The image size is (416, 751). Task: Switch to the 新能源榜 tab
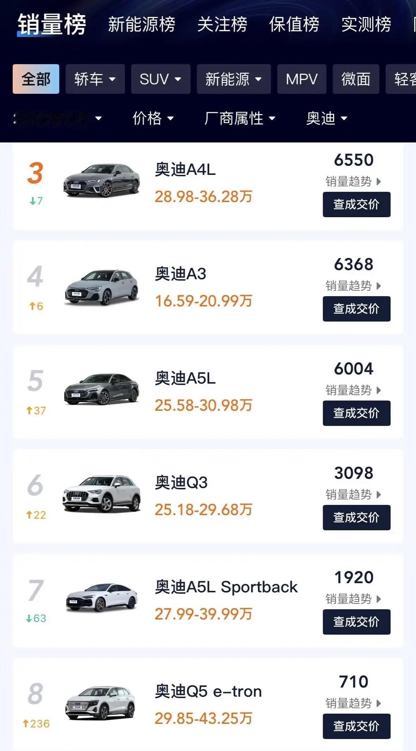(x=141, y=24)
